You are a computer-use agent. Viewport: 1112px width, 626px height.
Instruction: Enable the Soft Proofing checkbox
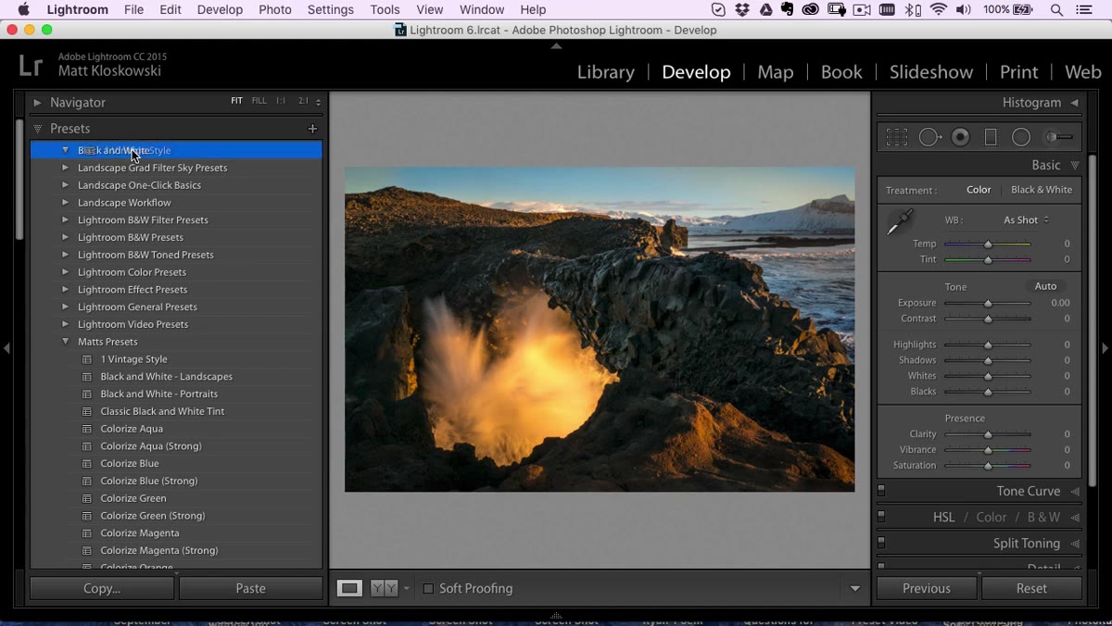428,588
